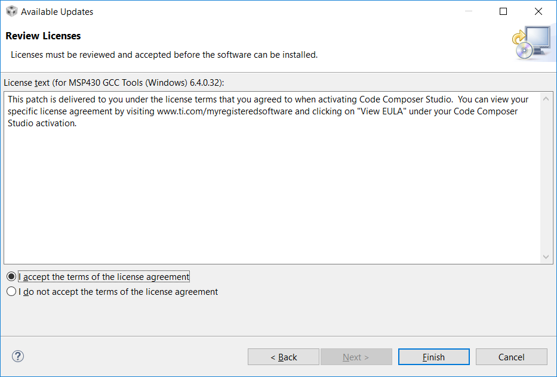Click the 'Review Licenses' heading

pyautogui.click(x=43, y=36)
